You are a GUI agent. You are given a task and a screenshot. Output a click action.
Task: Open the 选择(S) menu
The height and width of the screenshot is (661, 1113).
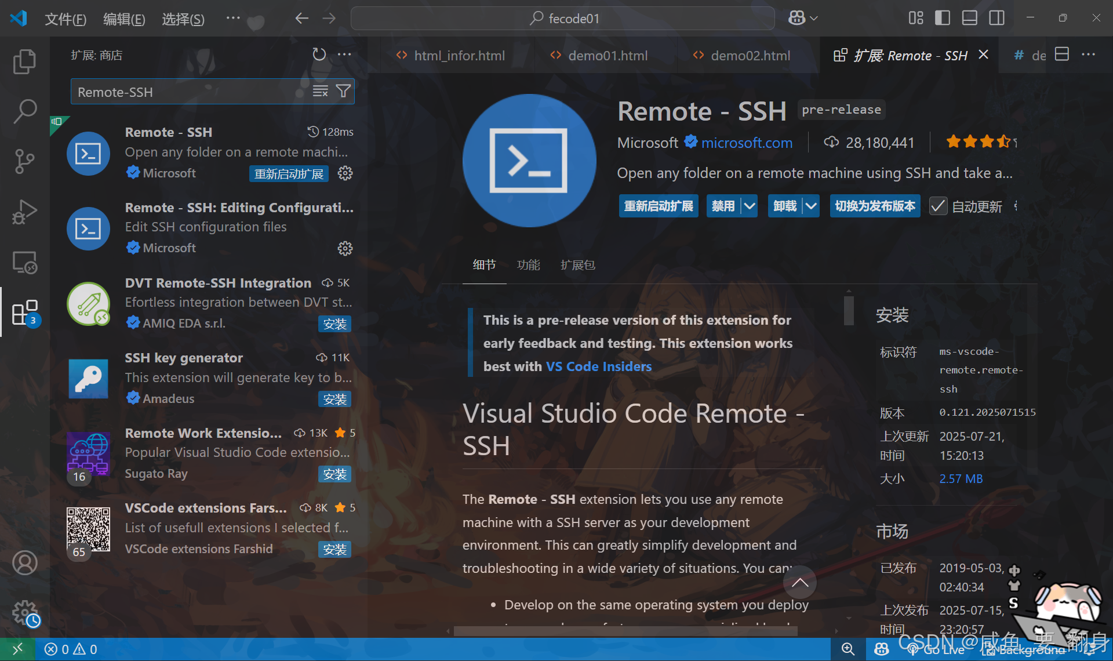(183, 19)
